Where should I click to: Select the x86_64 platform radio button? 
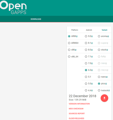(x=69, y=57)
